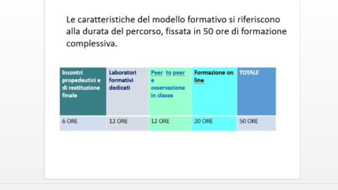Click the "12 ORE" cell under Peer to peer
Viewport: 338px width, 190px height.
point(170,123)
